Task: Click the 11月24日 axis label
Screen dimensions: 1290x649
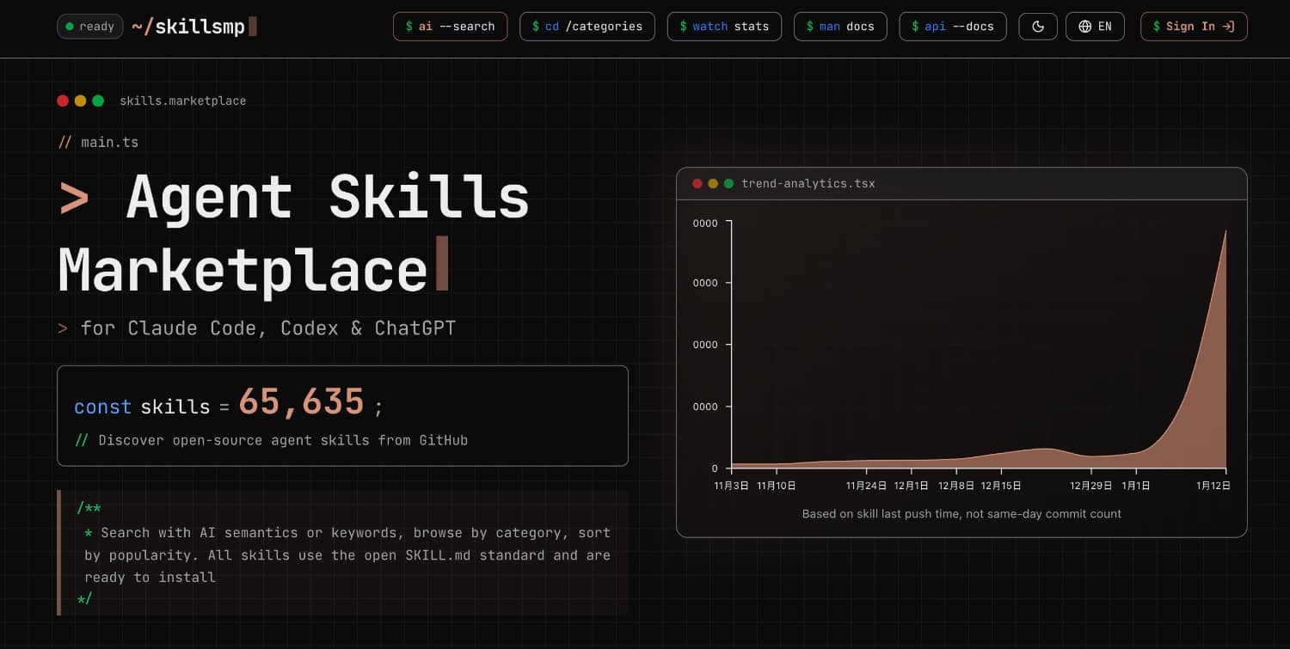Action: coord(867,486)
